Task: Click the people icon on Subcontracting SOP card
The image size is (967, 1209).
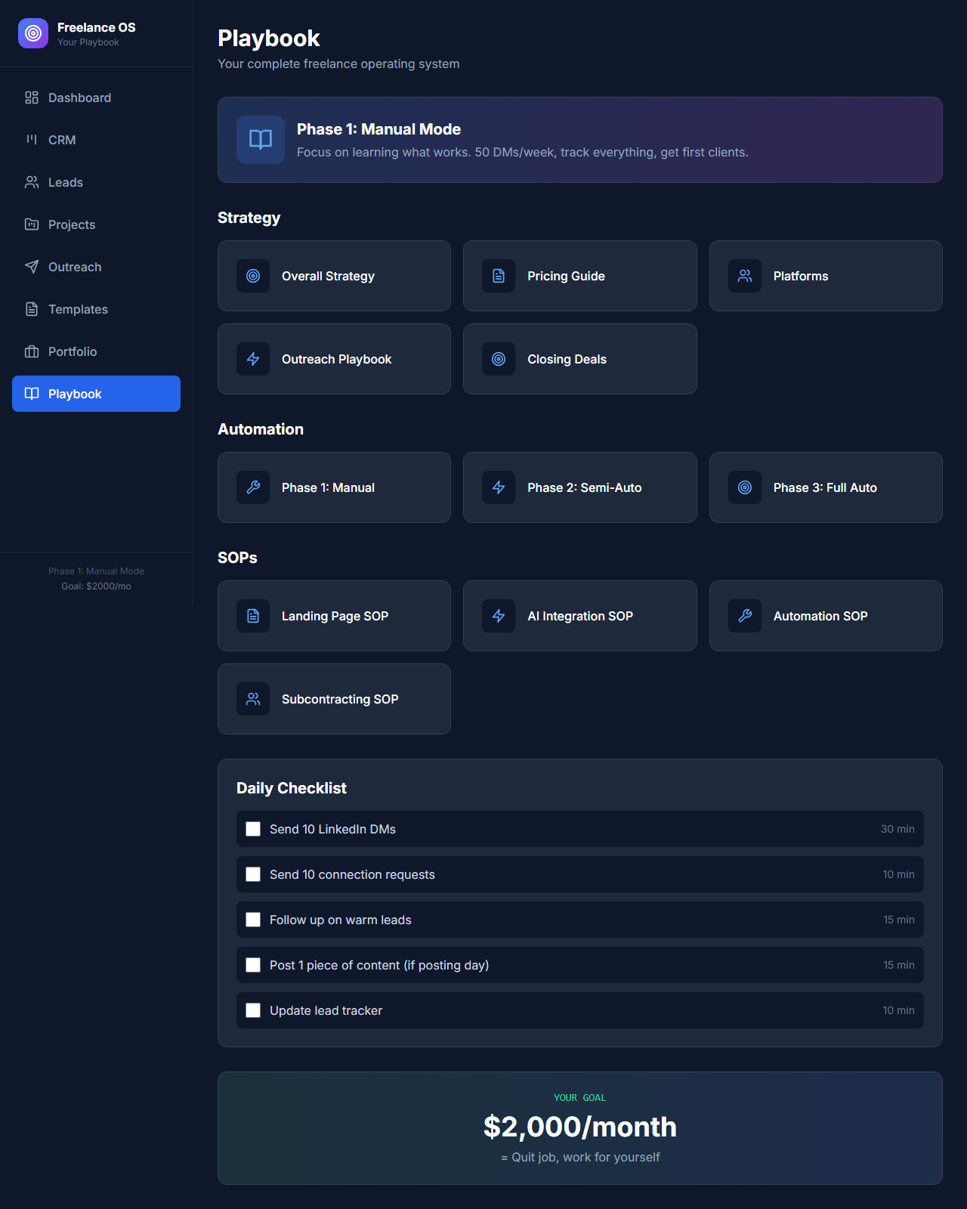Action: coord(253,699)
